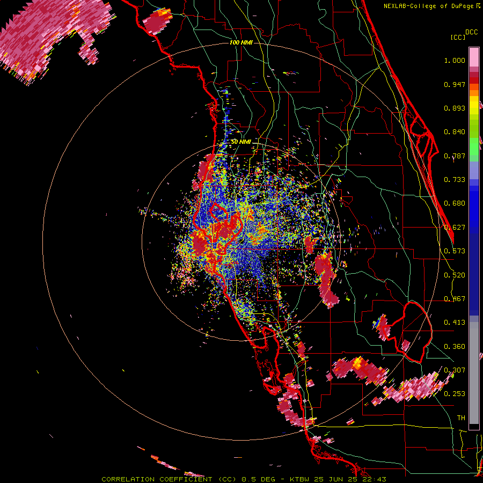This screenshot has width=483, height=483.
Task: Click the 50 NMI range ring label
Action: 241,142
